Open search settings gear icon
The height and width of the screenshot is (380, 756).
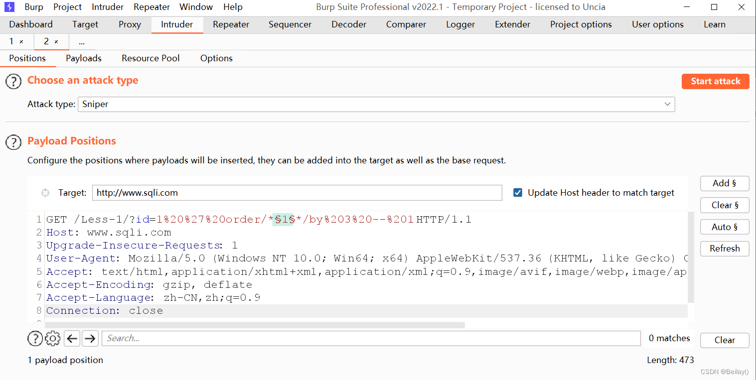pos(52,339)
